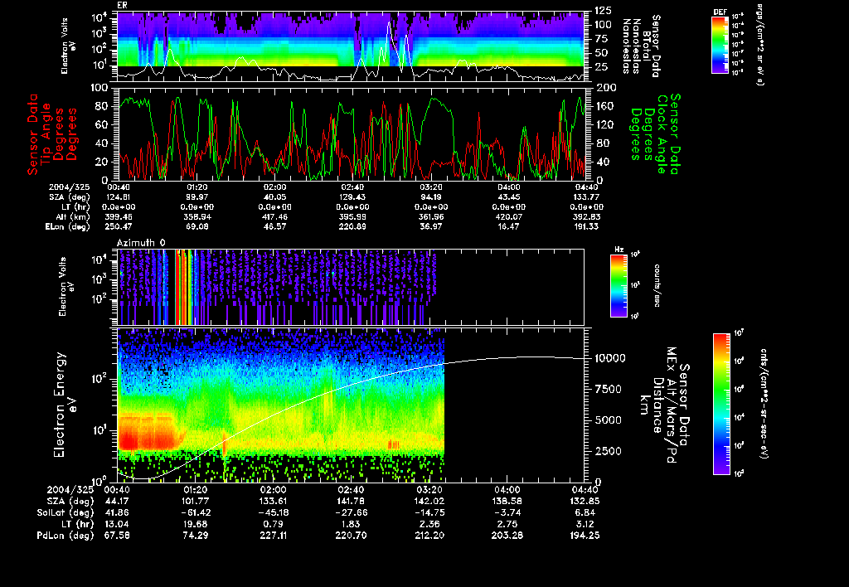This screenshot has width=849, height=587.
Task: Click the "10000" km distance tick label
Action: [609, 358]
